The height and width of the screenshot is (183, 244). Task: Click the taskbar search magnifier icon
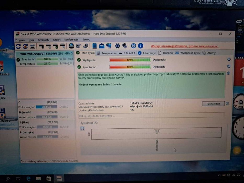(x=8, y=179)
